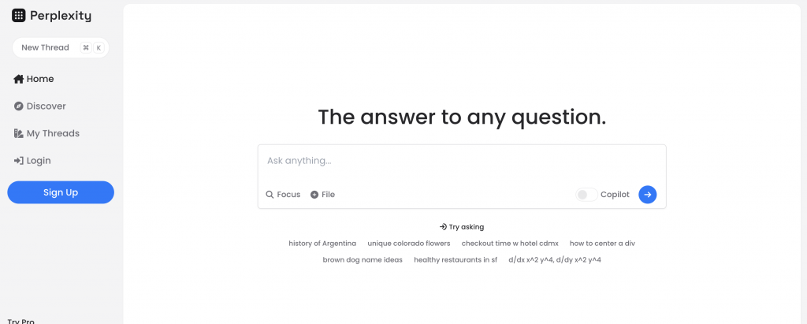Click the Home house icon

18,79
